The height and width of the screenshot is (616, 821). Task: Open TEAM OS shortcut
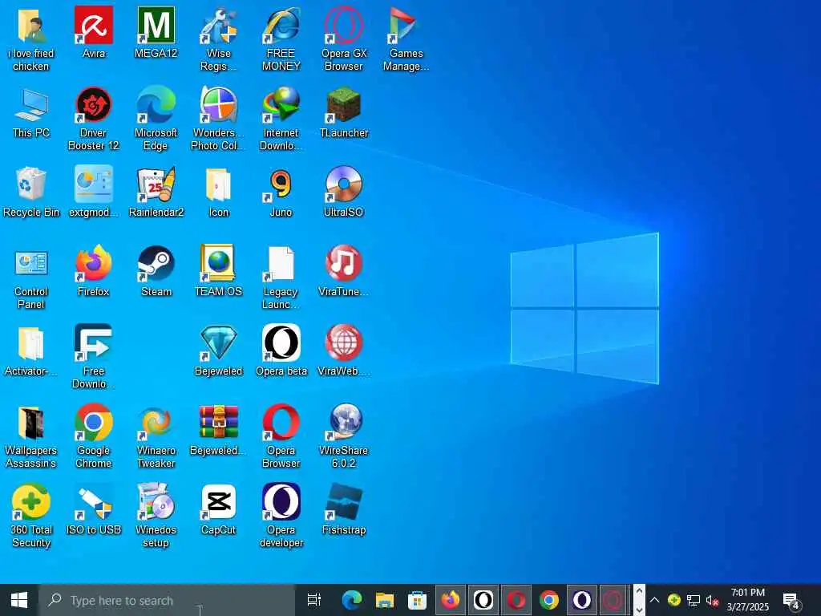pos(218,271)
